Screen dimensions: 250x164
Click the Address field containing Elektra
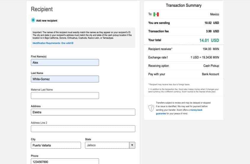click(x=83, y=112)
